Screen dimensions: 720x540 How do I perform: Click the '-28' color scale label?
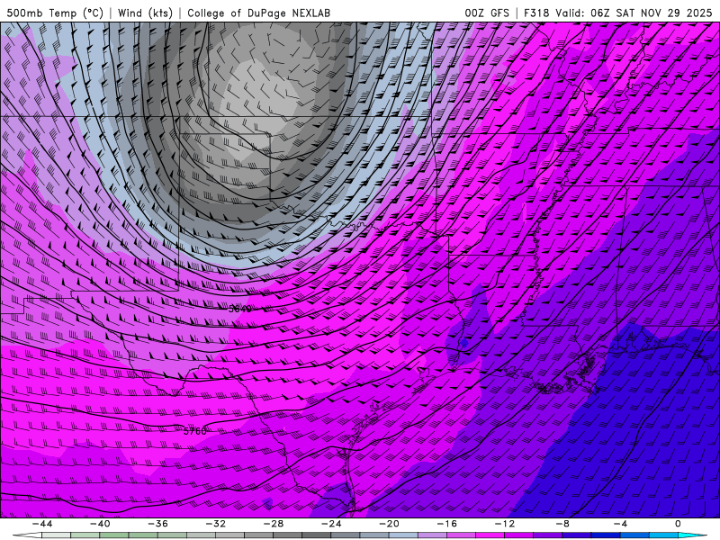(274, 524)
